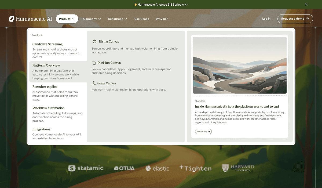Screen dimensions: 322x188
Task: Click the Decision Canvas icon
Action: 94,63
